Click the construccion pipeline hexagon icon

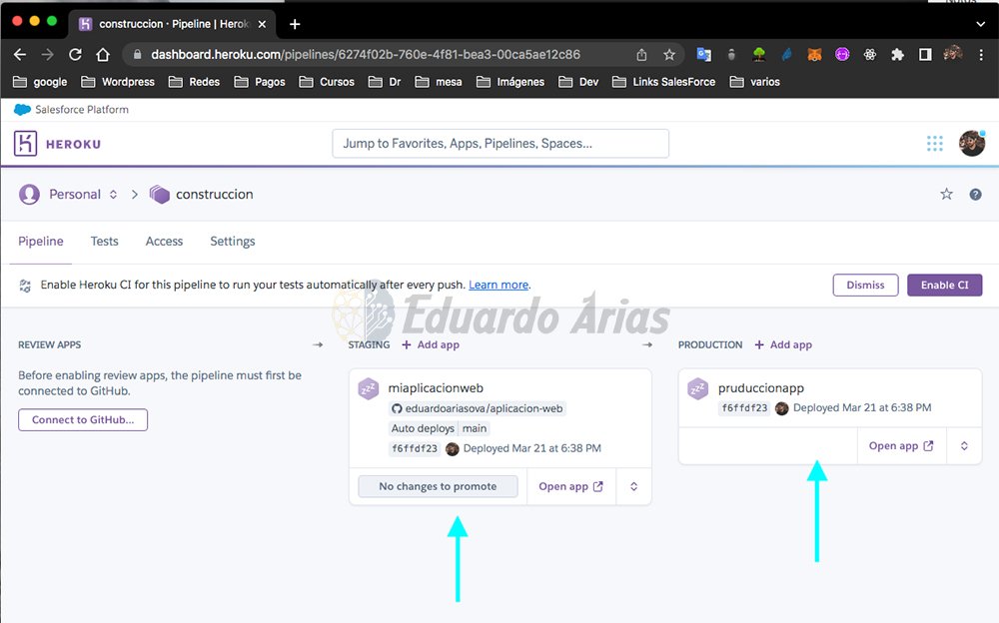click(x=159, y=195)
